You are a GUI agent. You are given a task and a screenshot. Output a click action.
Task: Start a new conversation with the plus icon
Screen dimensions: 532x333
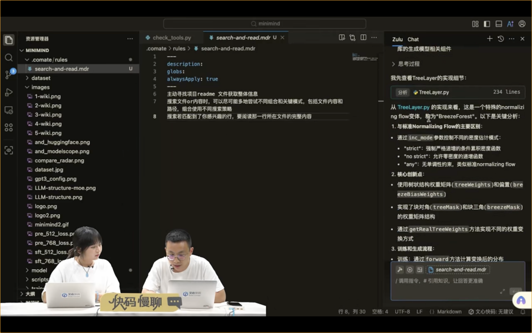[489, 39]
